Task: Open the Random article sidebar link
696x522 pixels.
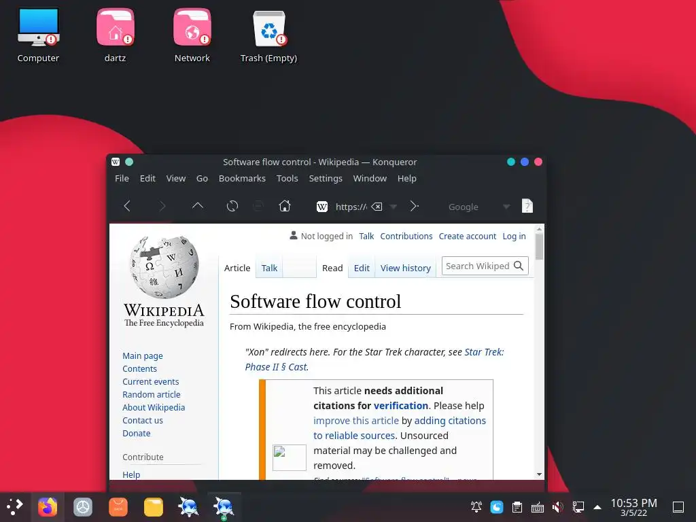Action: pyautogui.click(x=152, y=395)
